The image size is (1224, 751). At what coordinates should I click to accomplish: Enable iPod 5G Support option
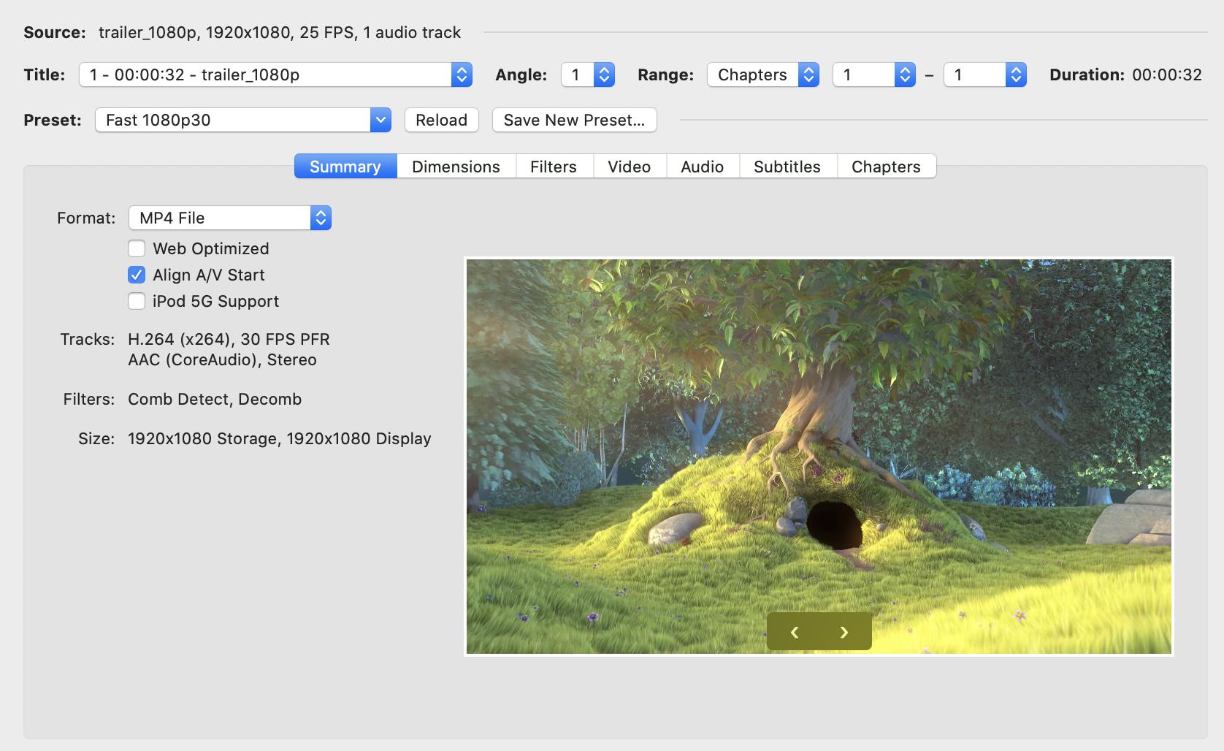tap(137, 301)
